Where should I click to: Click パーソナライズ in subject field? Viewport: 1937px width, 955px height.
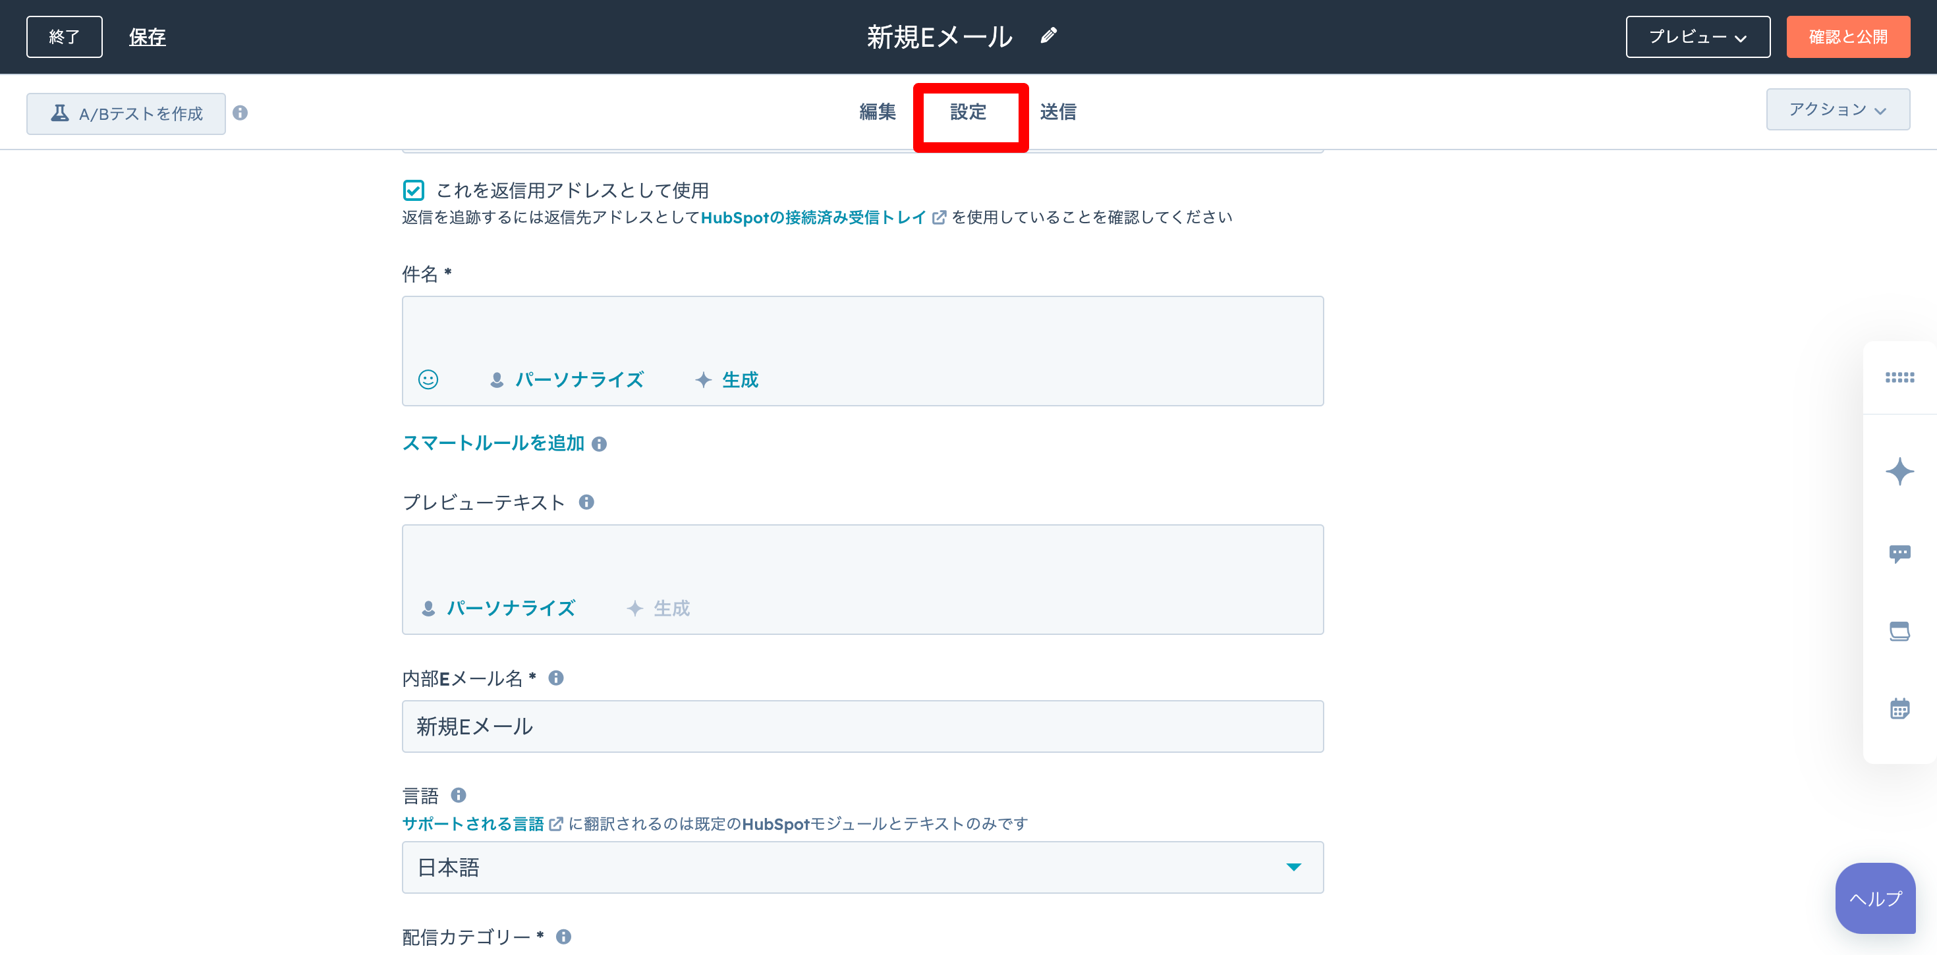pos(566,380)
